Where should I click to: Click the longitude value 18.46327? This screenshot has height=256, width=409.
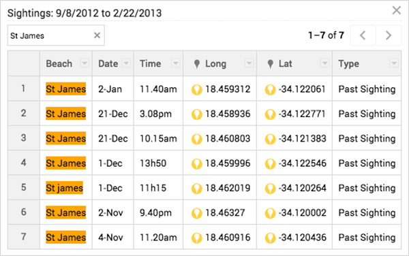point(225,213)
